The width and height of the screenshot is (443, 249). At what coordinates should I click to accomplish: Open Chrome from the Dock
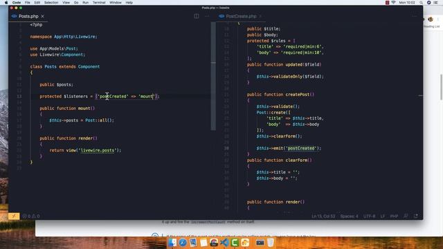tap(214, 243)
